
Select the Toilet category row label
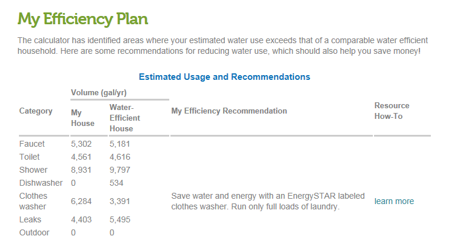[x=30, y=157]
